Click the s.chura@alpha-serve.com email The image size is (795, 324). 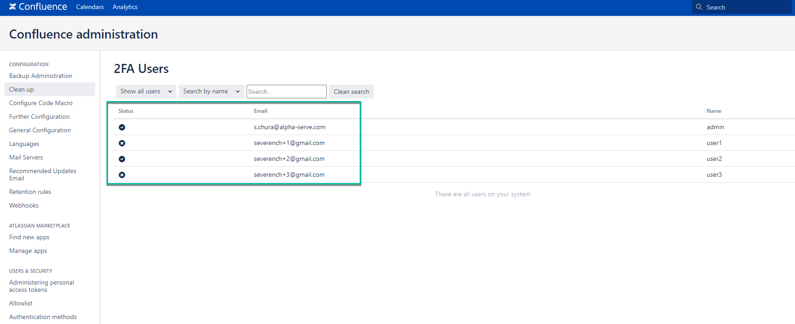290,127
